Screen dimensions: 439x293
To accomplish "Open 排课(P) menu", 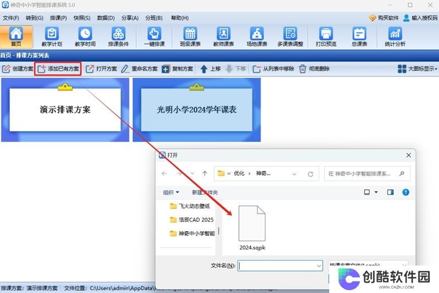I will pyautogui.click(x=58, y=18).
